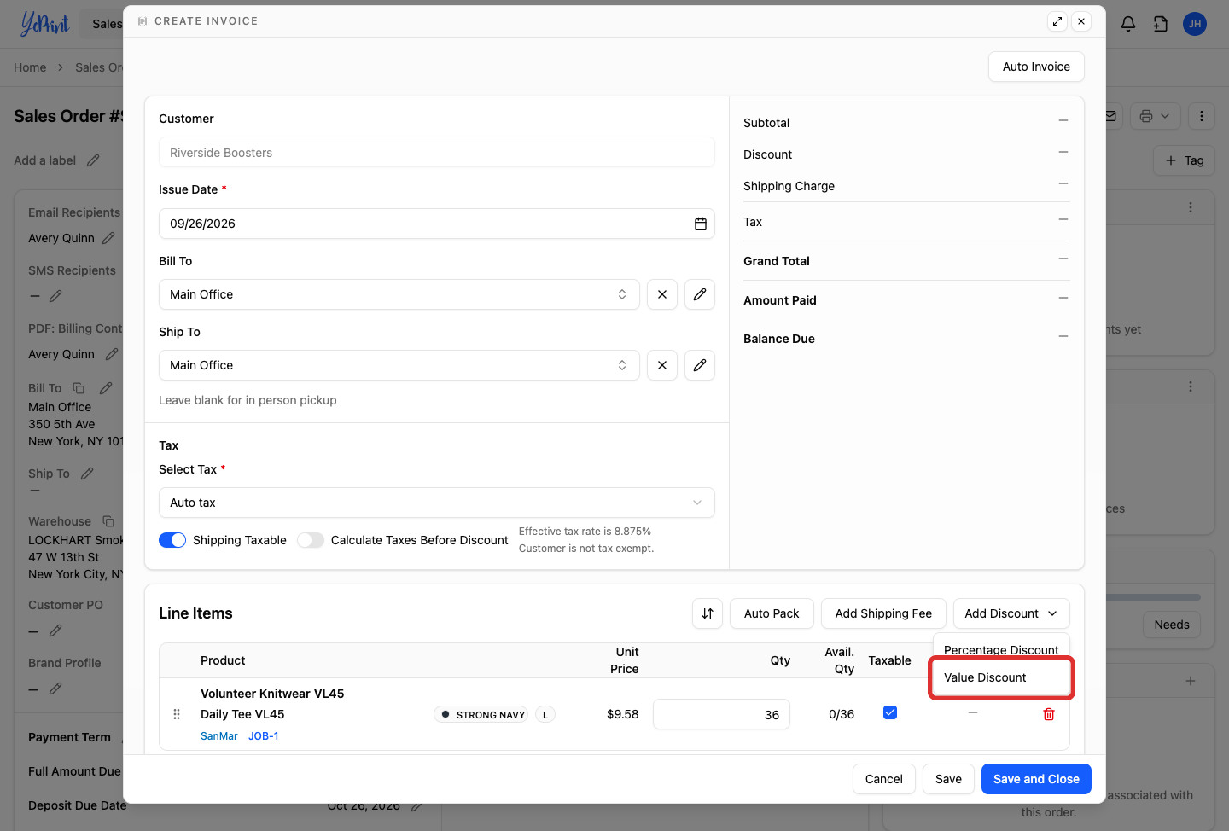Open the JH user avatar menu

click(x=1195, y=24)
